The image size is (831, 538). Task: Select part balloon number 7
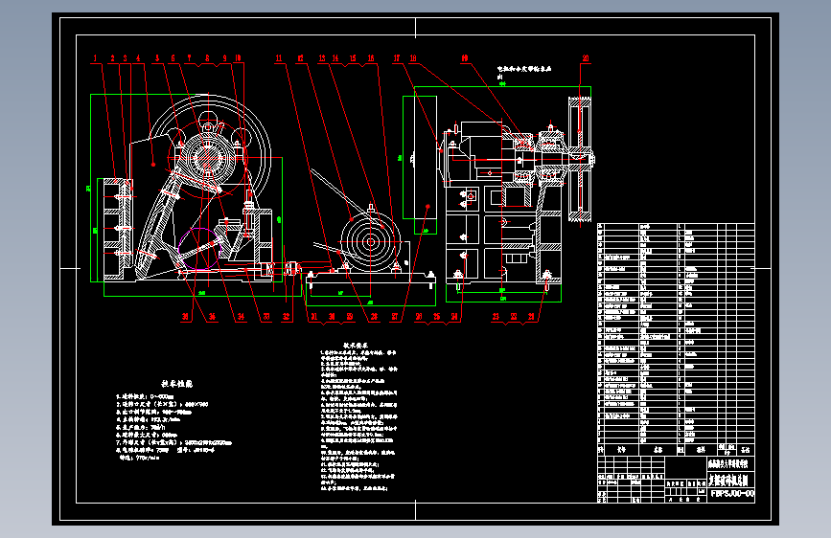point(189,58)
